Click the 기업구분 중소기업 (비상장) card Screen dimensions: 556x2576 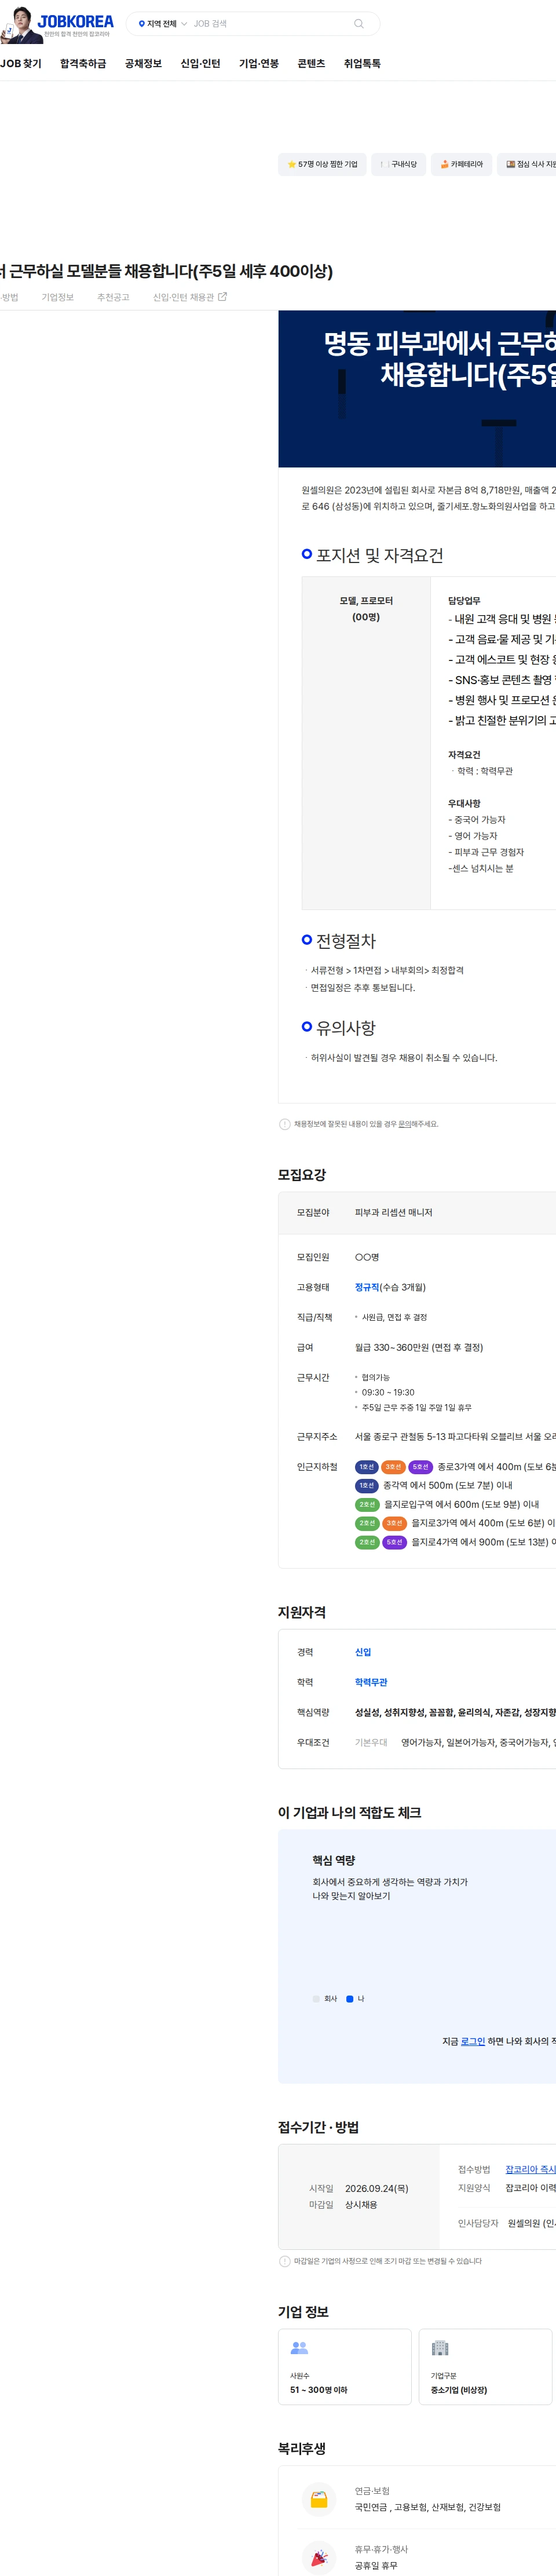tap(485, 2366)
